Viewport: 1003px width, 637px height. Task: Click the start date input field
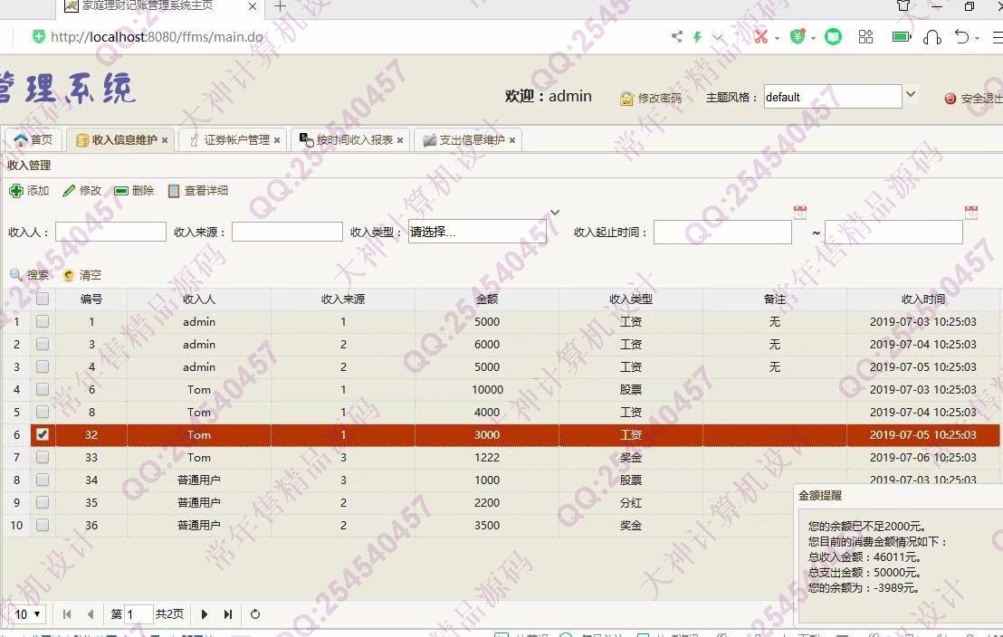pos(722,233)
